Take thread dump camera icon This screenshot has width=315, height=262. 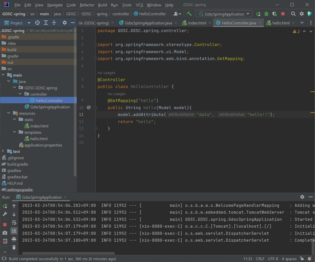click(x=5, y=233)
